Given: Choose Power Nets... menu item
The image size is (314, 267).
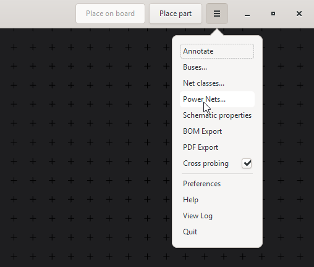Looking at the screenshot, I should click(x=217, y=99).
